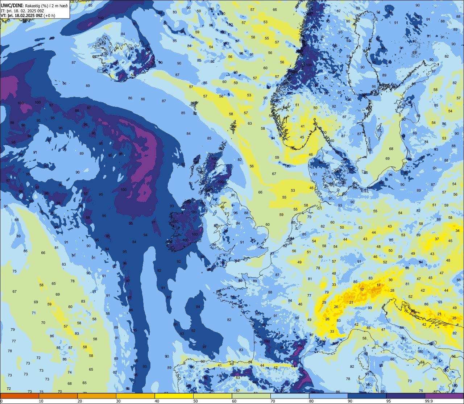Pick the 50–60 yellow-green legend swatch
This screenshot has width=464, height=404.
(212, 396)
